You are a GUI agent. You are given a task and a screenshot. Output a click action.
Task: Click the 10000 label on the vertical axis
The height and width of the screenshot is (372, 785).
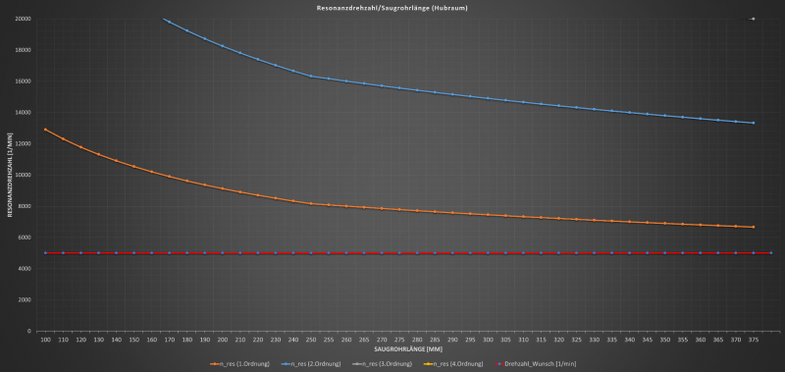24,176
